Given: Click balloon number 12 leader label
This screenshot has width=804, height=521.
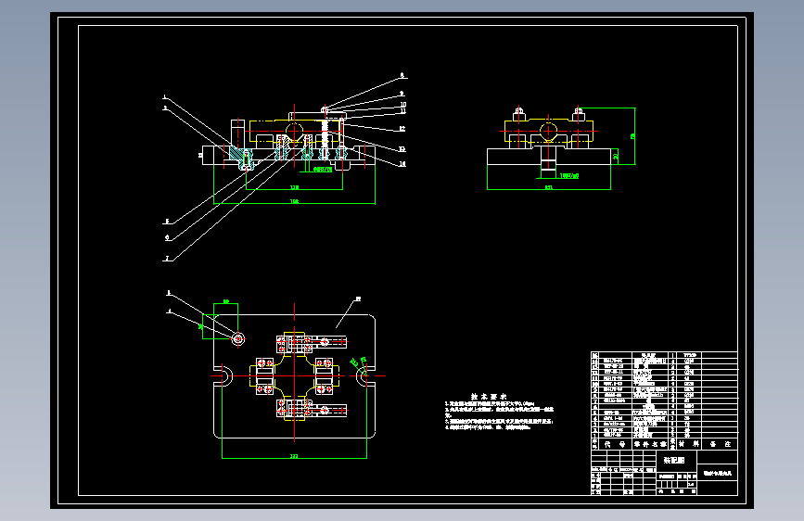Looking at the screenshot, I should click(402, 129).
